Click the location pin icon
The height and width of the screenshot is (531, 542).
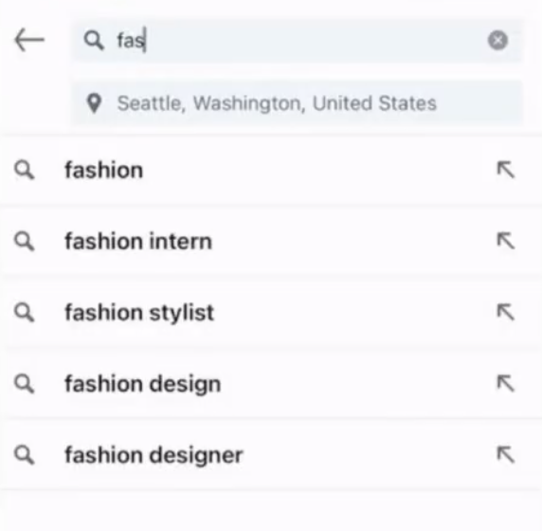[x=94, y=103]
